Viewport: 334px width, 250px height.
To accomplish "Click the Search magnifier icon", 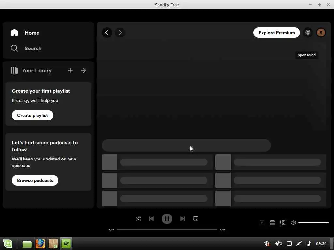I will pos(14,48).
